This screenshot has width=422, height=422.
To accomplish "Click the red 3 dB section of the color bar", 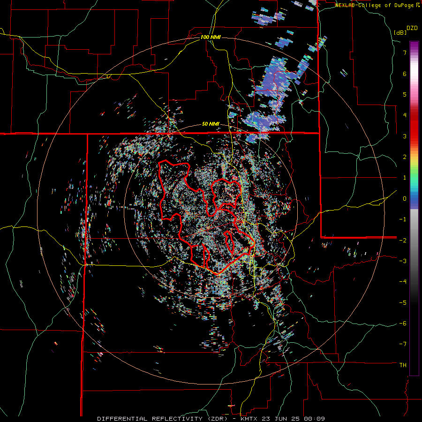I will (x=414, y=136).
